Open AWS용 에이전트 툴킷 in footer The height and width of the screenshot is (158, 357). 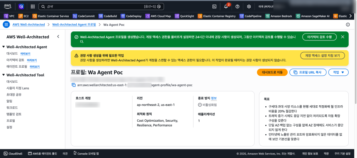[42, 154]
